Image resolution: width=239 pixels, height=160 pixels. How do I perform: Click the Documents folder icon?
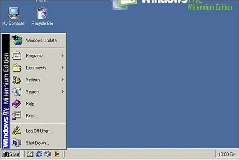click(x=16, y=67)
